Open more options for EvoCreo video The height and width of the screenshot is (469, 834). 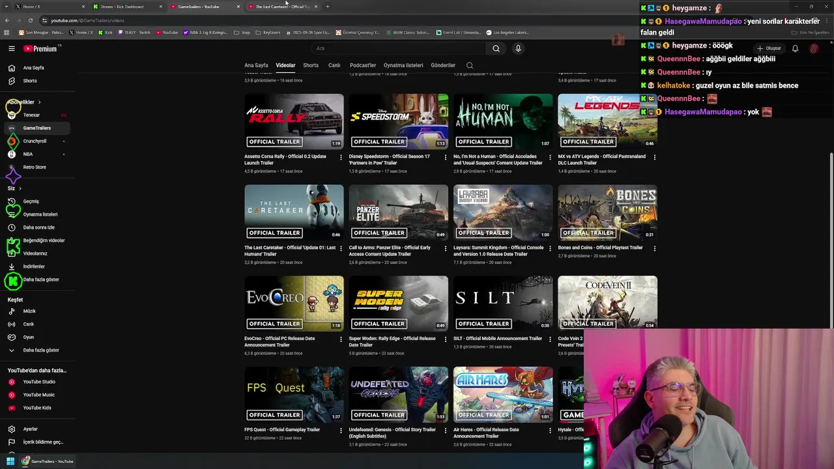pyautogui.click(x=341, y=339)
